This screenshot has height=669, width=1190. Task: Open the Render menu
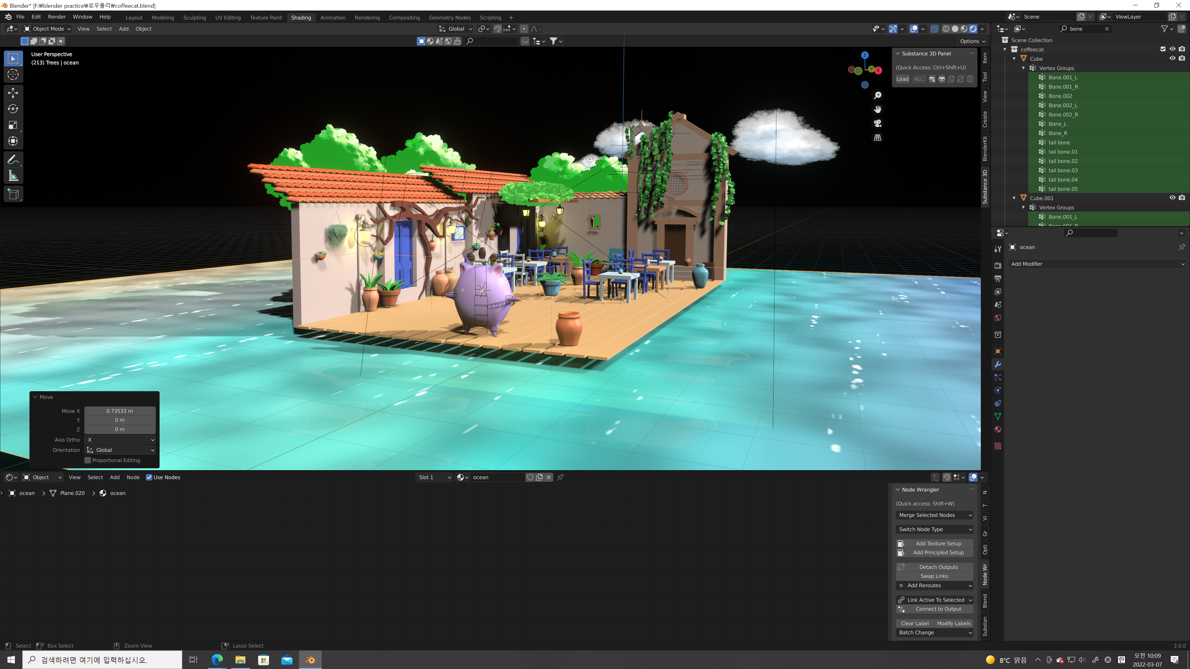57,17
